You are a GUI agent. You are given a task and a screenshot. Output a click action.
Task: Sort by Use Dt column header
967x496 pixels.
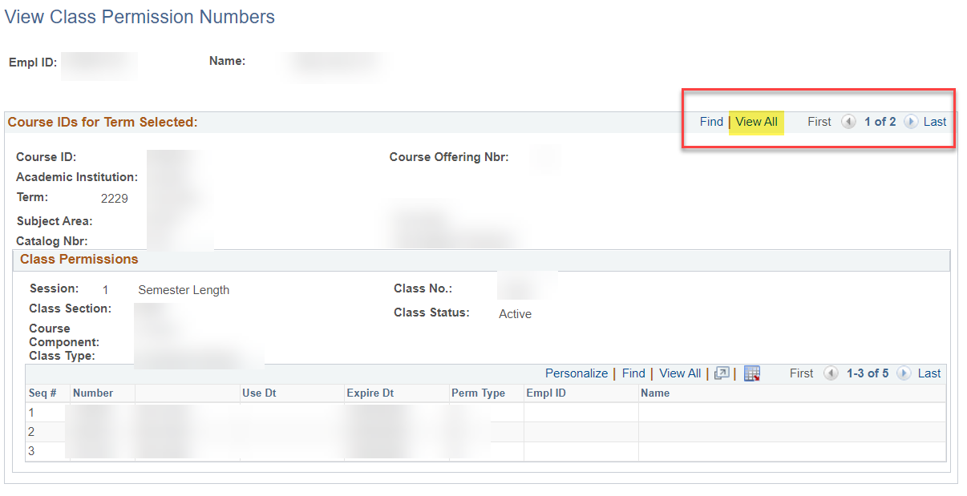pos(259,393)
